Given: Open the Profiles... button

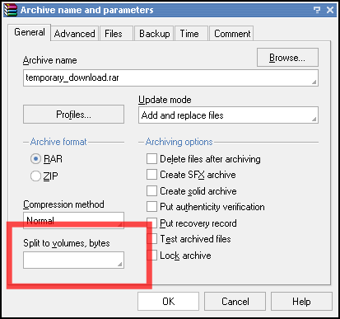Looking at the screenshot, I should tap(73, 115).
